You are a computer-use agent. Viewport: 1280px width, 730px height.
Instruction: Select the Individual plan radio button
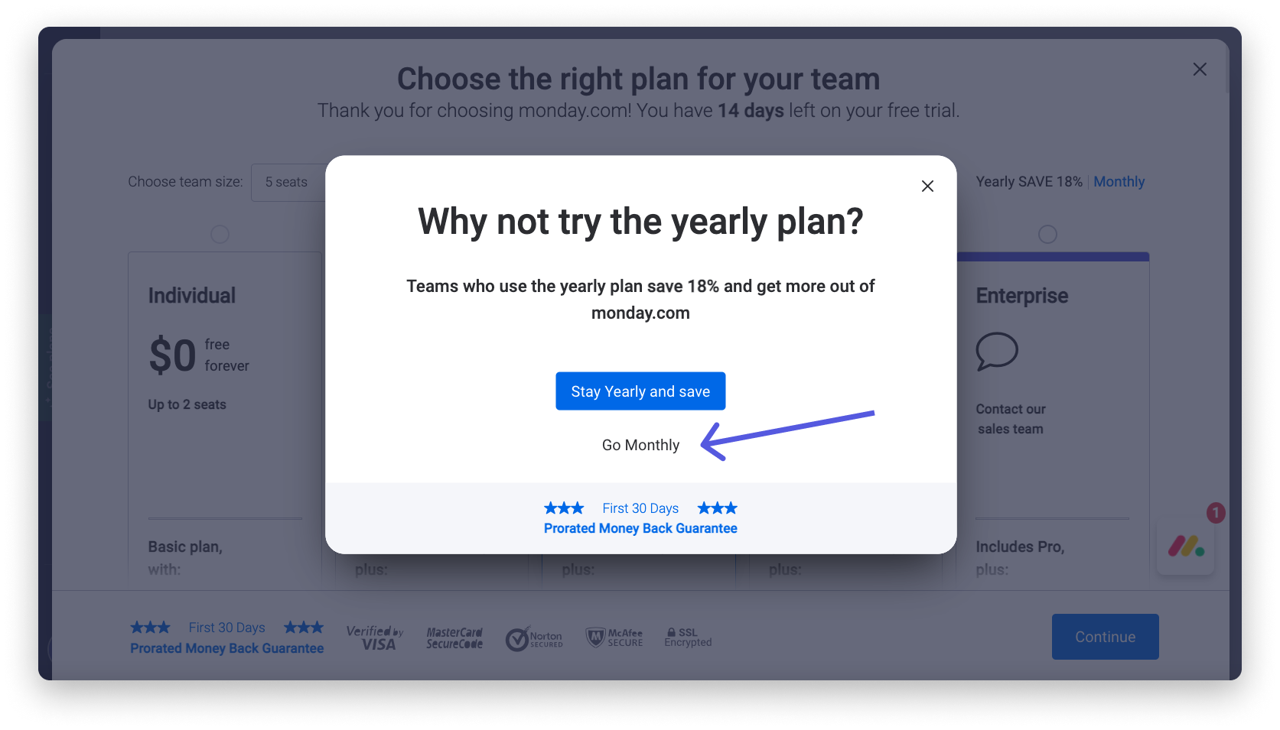pyautogui.click(x=220, y=234)
